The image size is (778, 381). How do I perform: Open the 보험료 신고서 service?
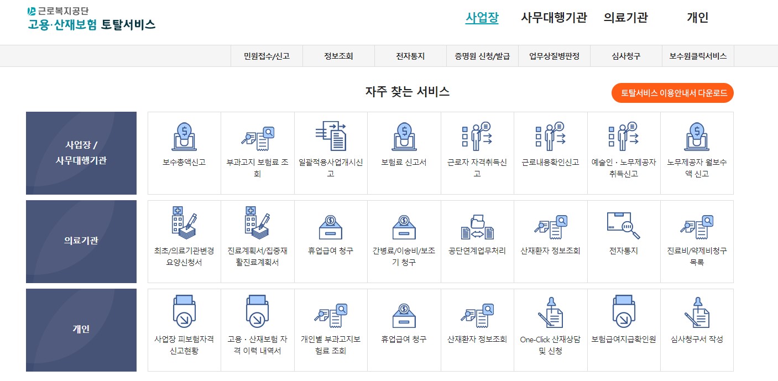[x=404, y=147]
